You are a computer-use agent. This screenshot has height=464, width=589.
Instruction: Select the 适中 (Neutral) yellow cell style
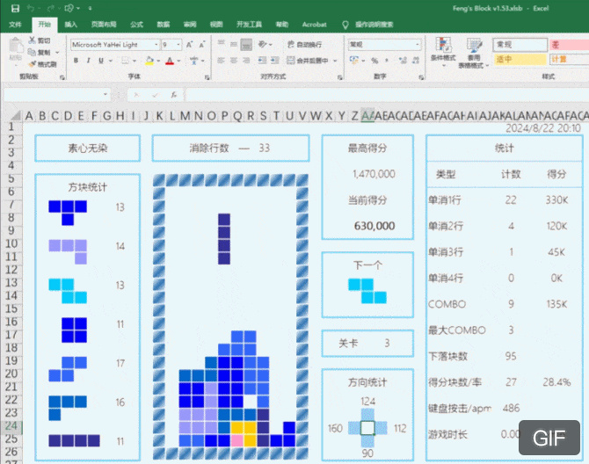[520, 59]
